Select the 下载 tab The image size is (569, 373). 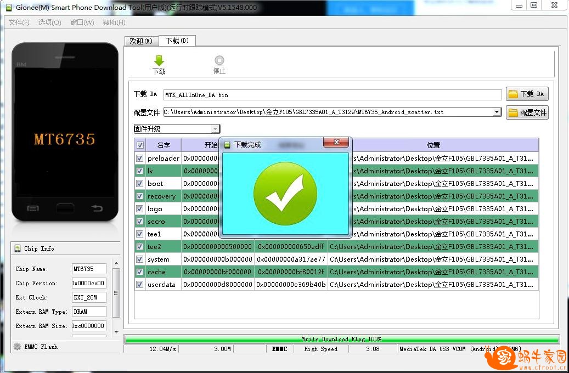pos(177,41)
